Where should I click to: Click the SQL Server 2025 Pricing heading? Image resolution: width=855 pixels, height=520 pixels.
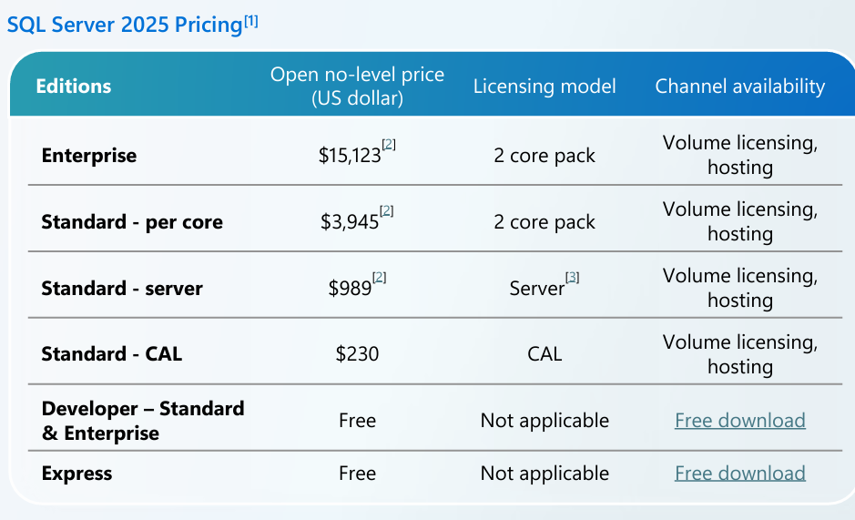(x=125, y=25)
